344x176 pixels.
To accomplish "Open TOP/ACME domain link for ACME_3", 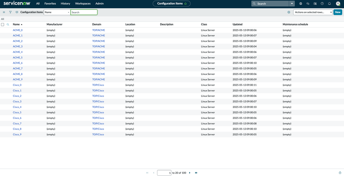I will click(98, 46).
